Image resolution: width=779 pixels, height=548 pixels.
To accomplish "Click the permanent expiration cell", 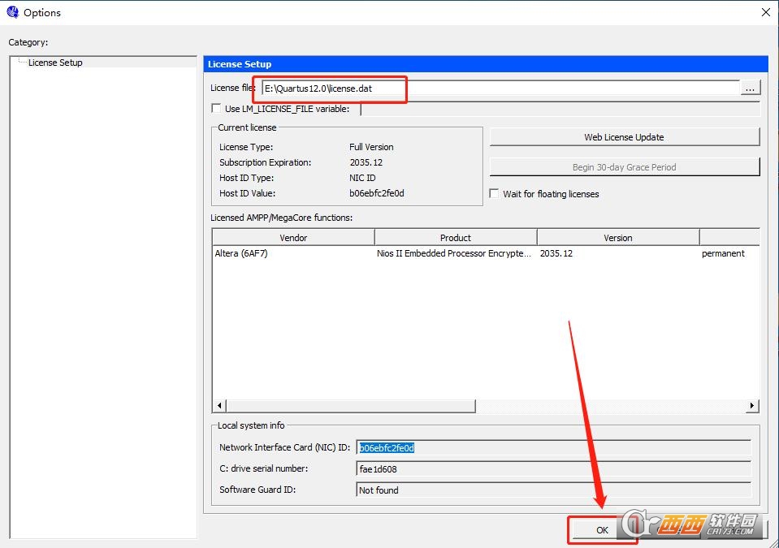I will [x=723, y=253].
